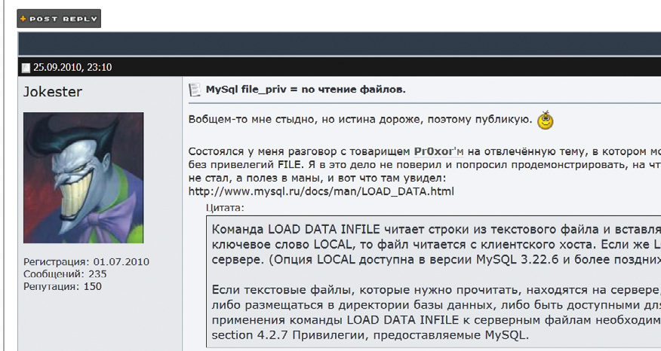The height and width of the screenshot is (351, 661).
Task: Click the plus icon inside Post Reply
Action: tap(24, 19)
